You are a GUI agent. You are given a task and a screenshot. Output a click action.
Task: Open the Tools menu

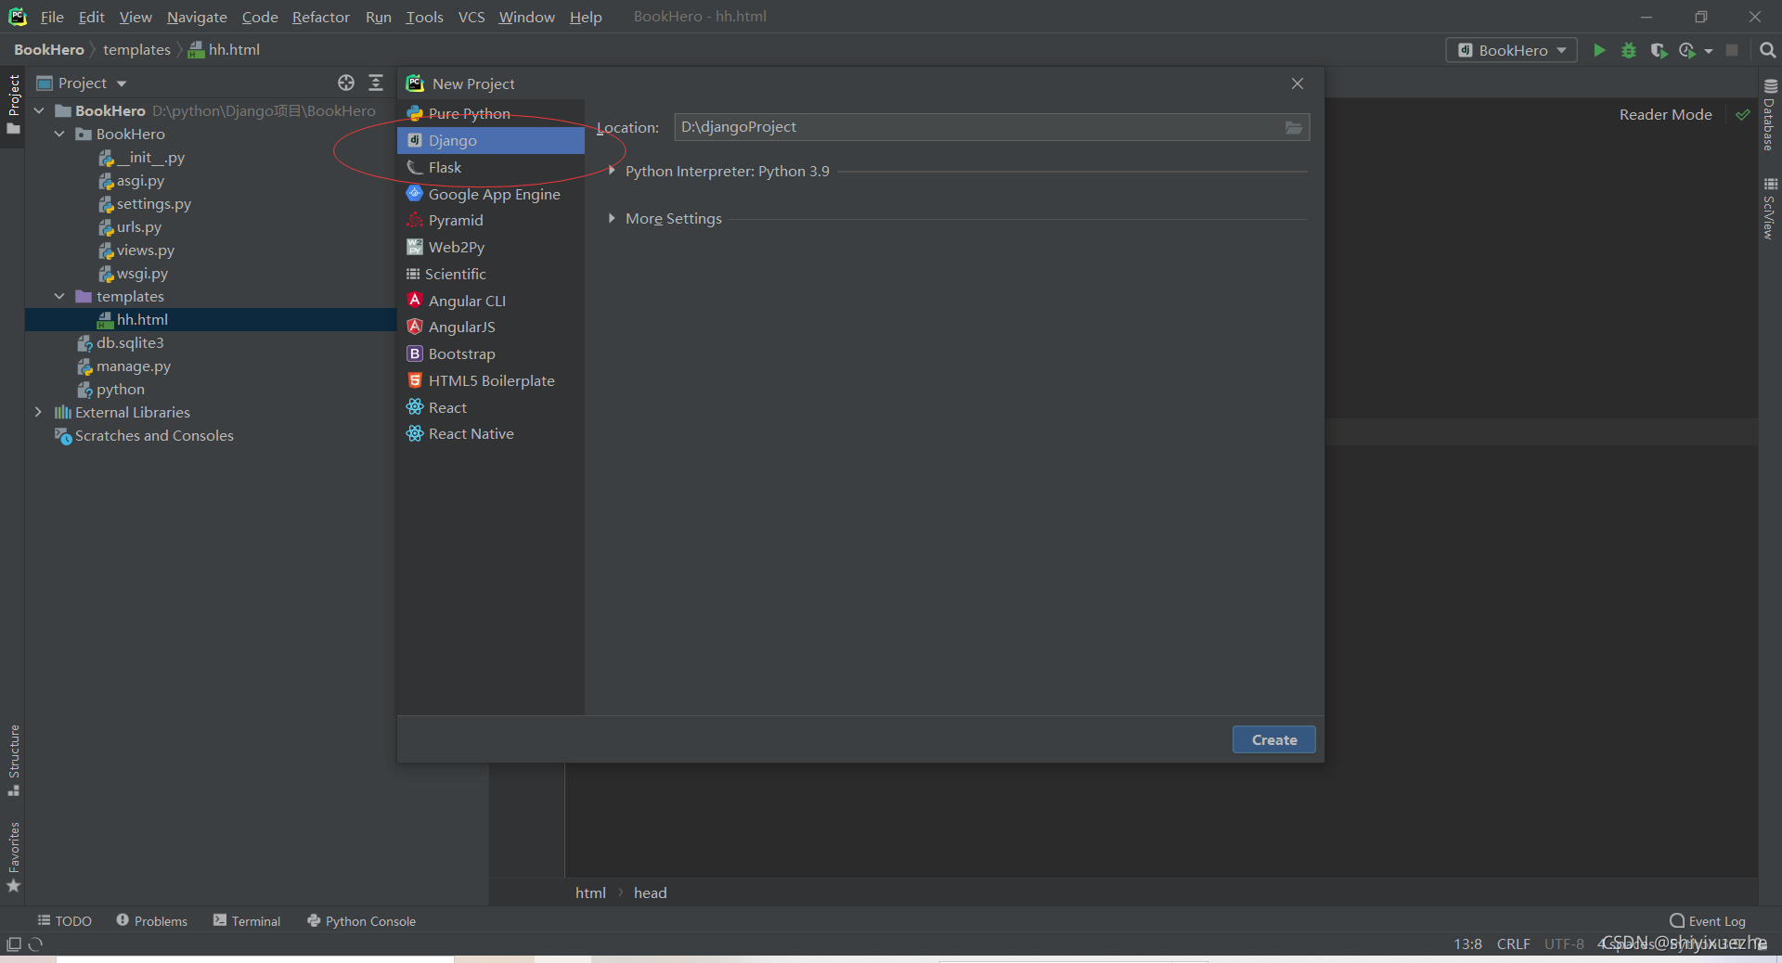[424, 17]
